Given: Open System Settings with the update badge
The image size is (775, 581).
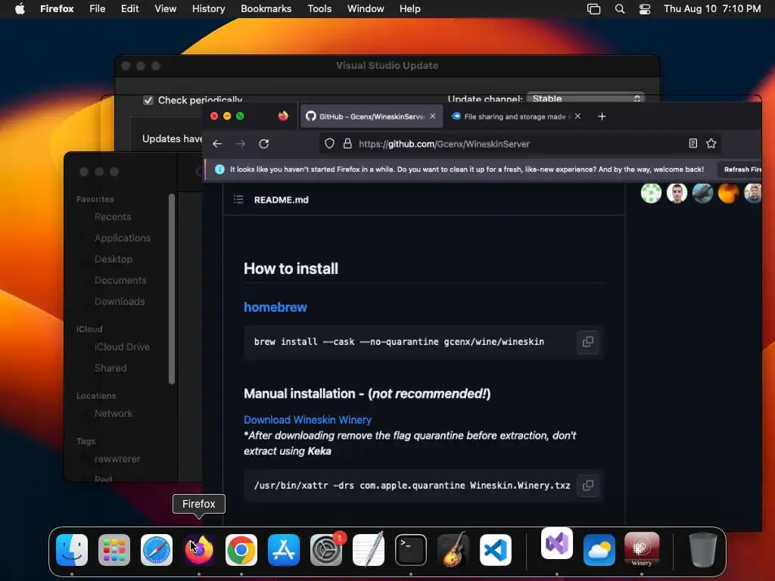Looking at the screenshot, I should click(326, 550).
